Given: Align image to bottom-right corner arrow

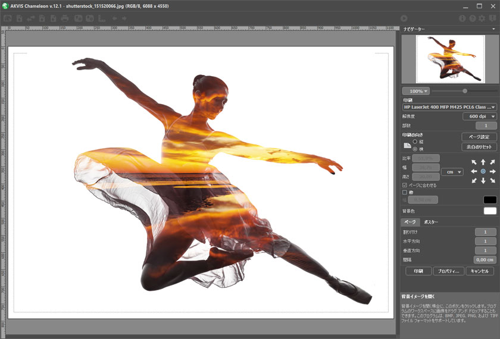Looking at the screenshot, I should point(492,181).
